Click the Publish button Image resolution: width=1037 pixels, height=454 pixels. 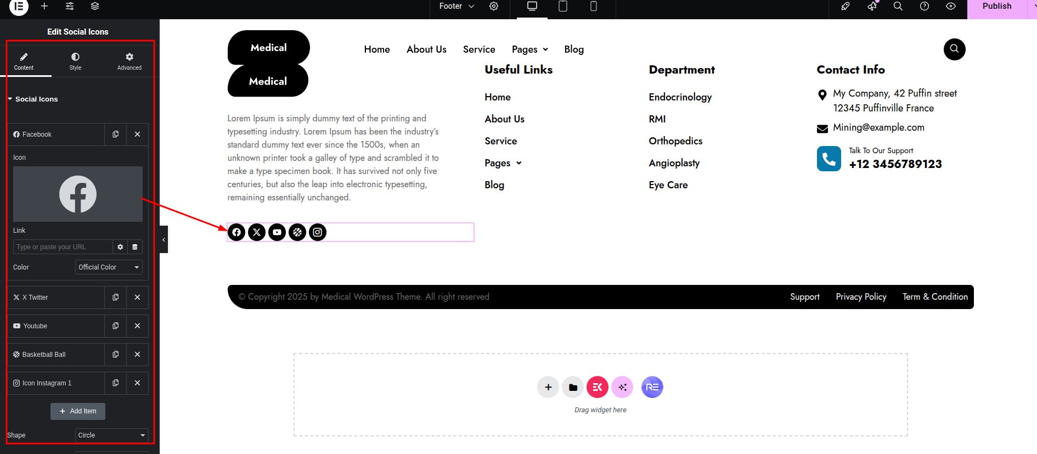pos(996,7)
